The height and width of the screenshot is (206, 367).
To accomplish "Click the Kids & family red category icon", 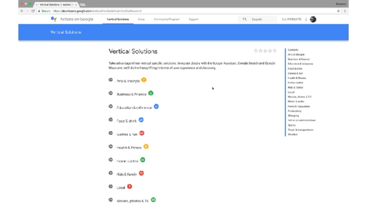I will click(141, 173).
